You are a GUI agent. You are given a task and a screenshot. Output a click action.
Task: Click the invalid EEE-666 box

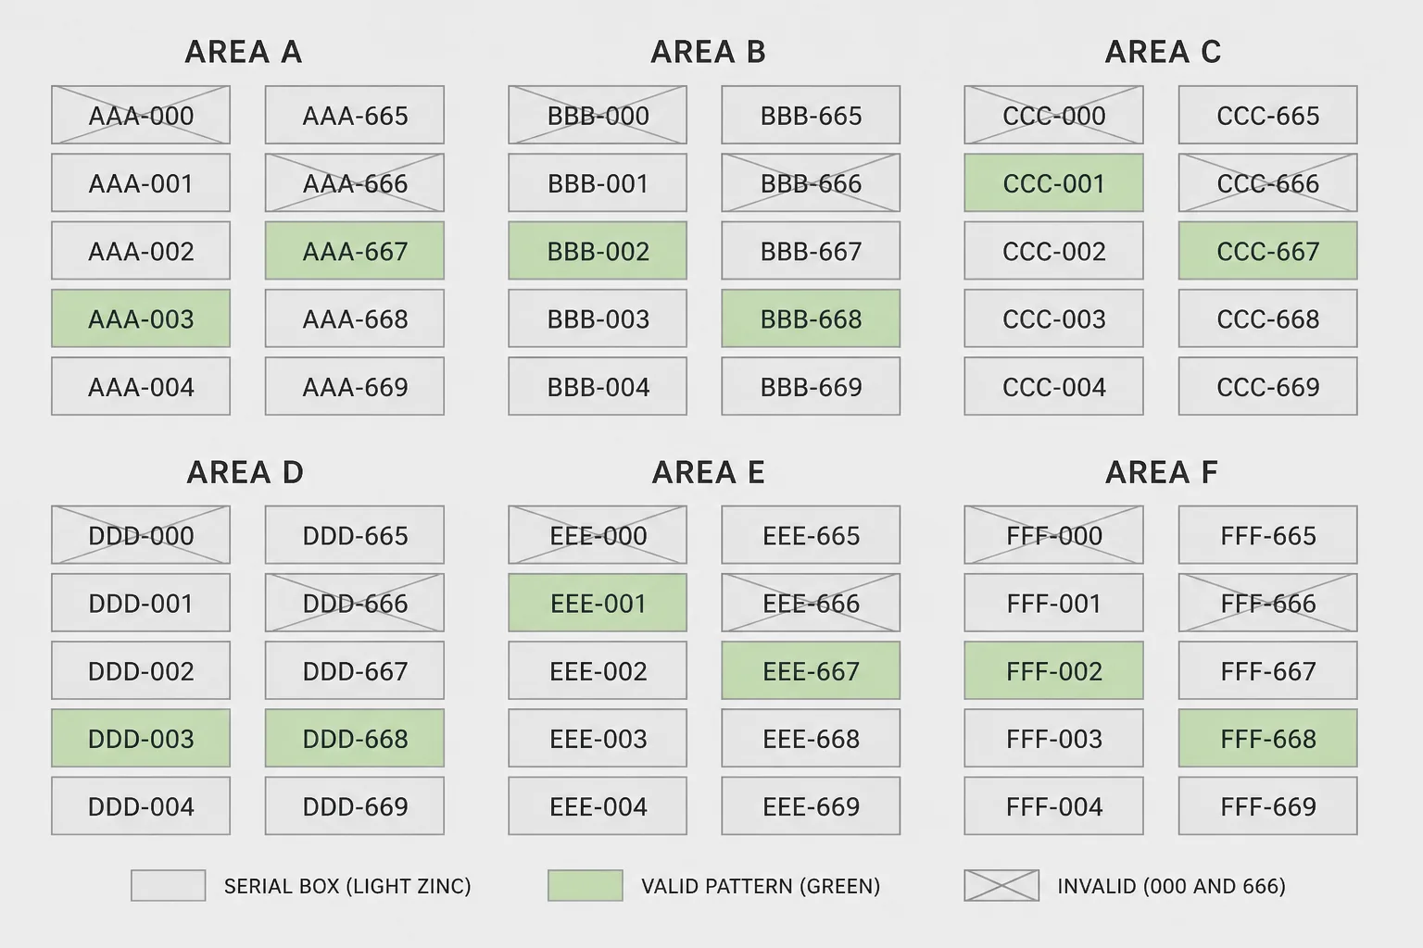coord(811,603)
